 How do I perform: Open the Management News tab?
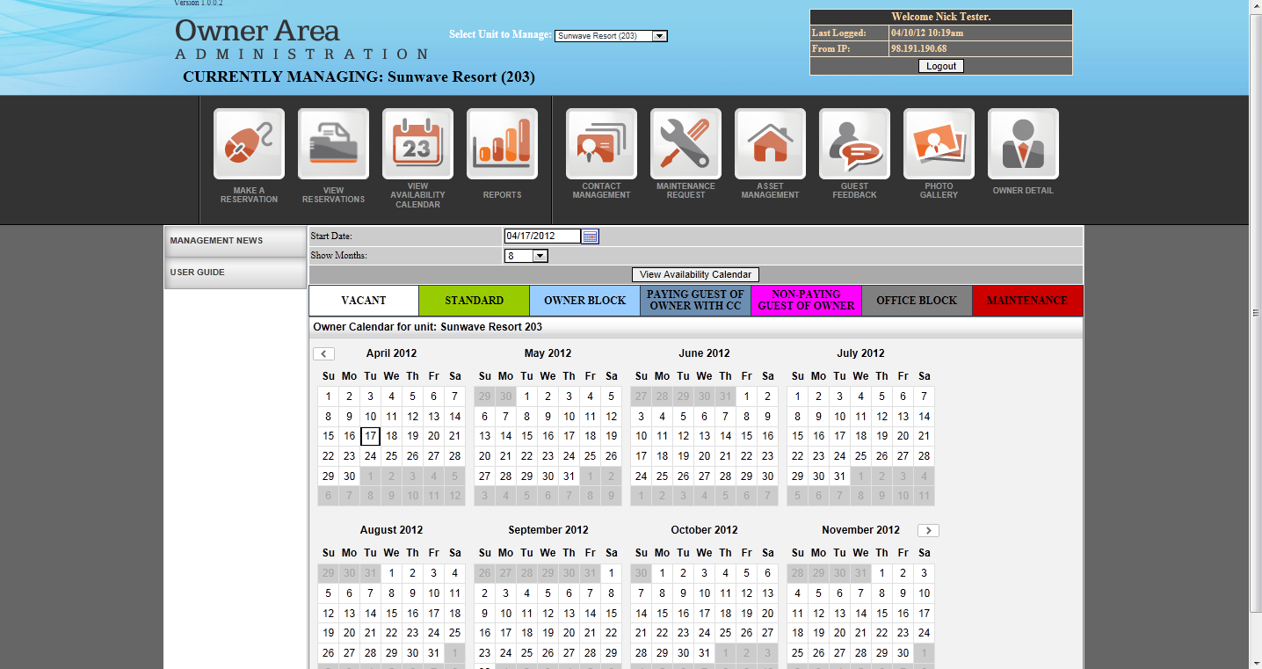click(x=235, y=241)
